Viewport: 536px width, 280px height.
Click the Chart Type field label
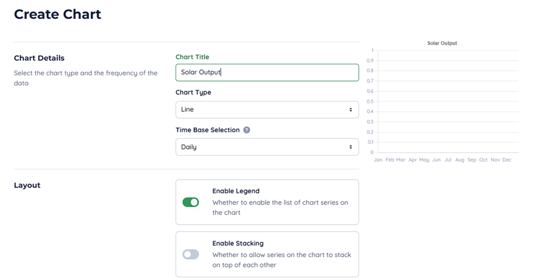point(193,92)
